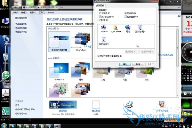Click the theme list scrollbar down arrow
This screenshot has height=128, width=192.
(x=178, y=96)
